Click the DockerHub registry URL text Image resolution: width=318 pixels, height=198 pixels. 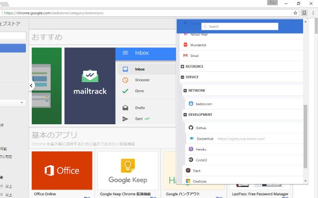pyautogui.click(x=241, y=139)
